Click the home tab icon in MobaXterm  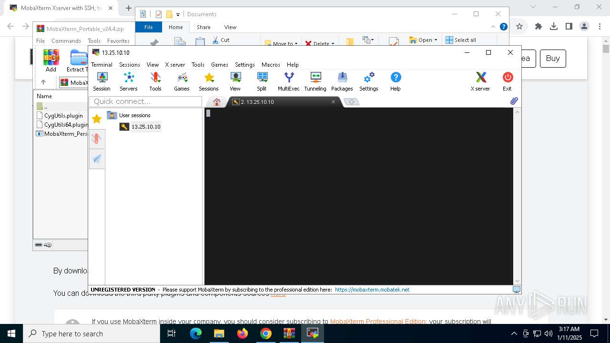[x=216, y=101]
